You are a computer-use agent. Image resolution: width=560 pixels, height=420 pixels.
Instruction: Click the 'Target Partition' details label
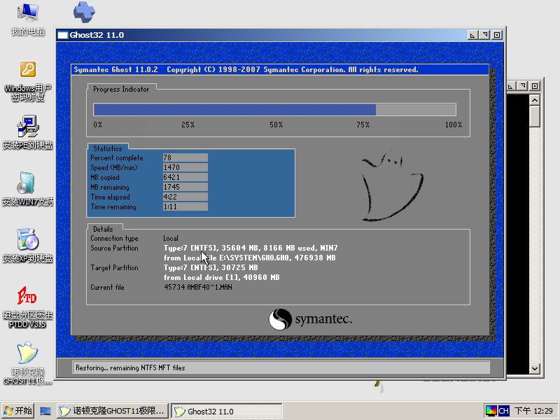click(x=114, y=267)
